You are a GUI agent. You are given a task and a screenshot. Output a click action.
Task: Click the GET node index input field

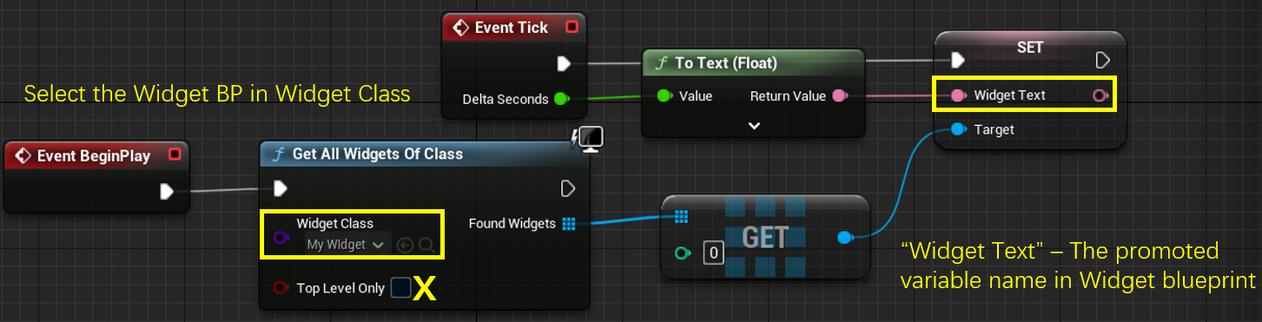(713, 253)
